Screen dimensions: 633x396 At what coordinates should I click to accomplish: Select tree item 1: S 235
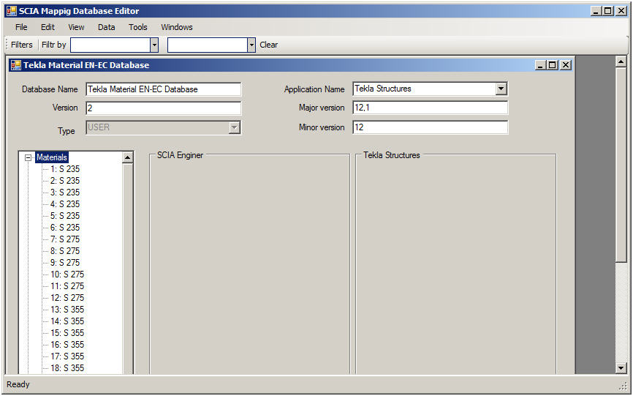pyautogui.click(x=65, y=169)
